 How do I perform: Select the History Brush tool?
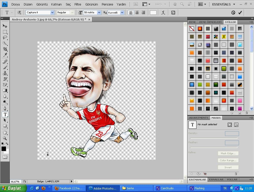tap(5, 79)
